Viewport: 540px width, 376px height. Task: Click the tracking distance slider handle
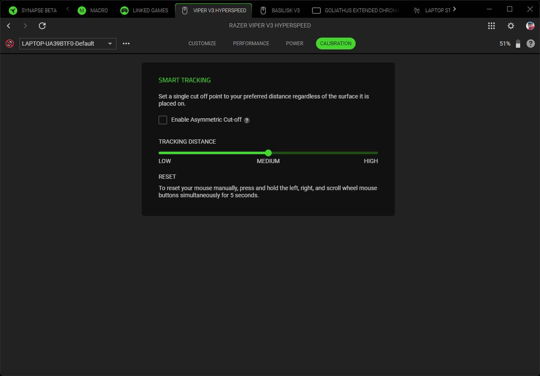(x=268, y=153)
